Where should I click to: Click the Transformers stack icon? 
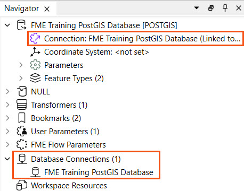point(22,105)
